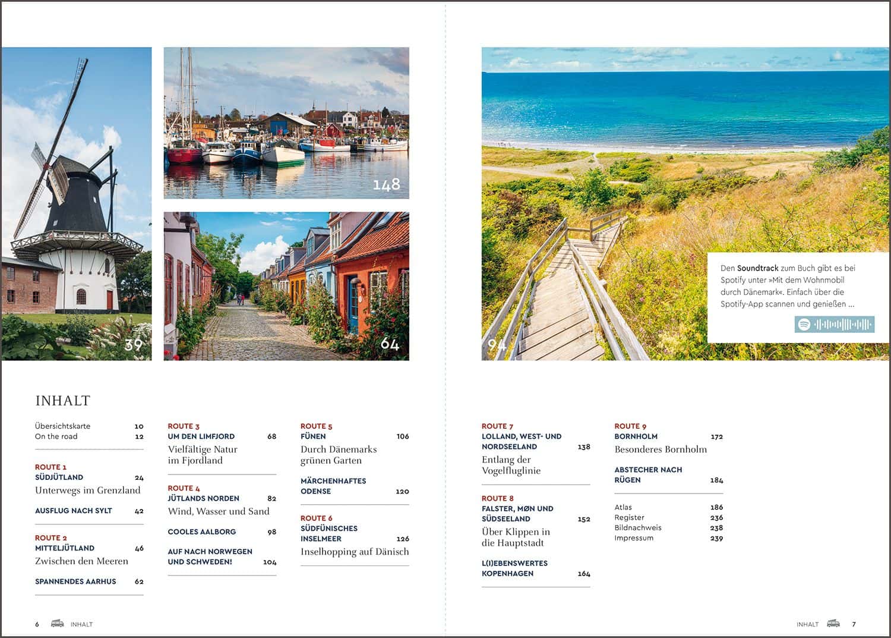
Task: Click 'LOLLAND, WEST- UND NORDSEELAND' title
Action: coord(522,441)
